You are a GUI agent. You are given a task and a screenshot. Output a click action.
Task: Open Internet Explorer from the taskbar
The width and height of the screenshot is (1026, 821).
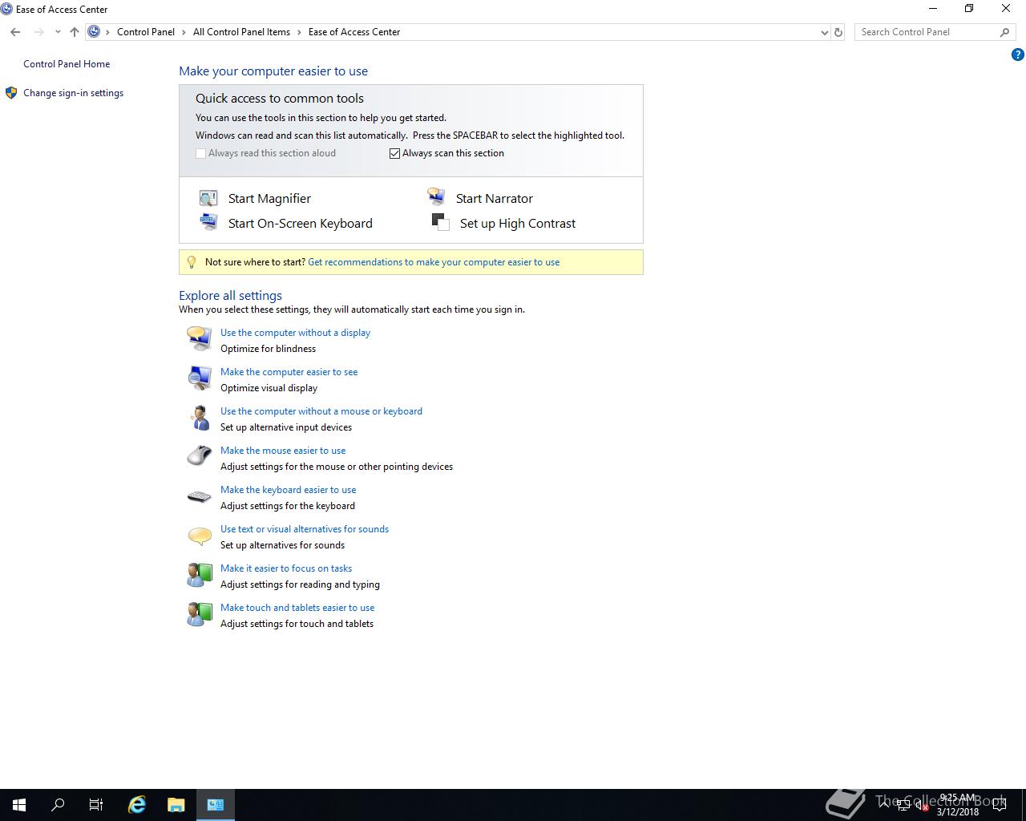pos(137,805)
